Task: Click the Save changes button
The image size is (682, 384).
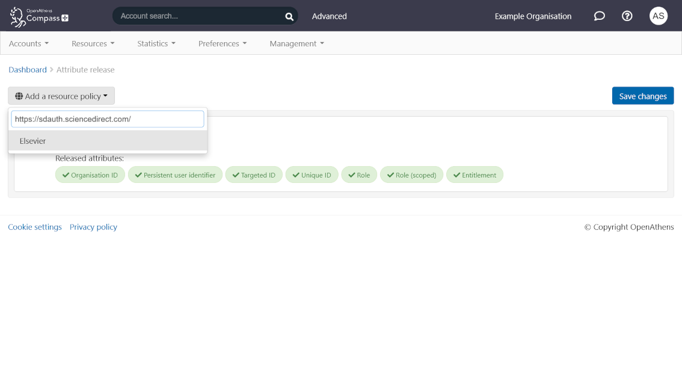Action: [642, 95]
